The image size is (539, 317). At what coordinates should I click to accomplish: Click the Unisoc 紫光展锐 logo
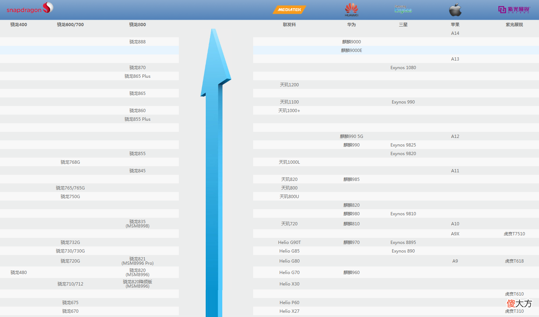pos(514,10)
